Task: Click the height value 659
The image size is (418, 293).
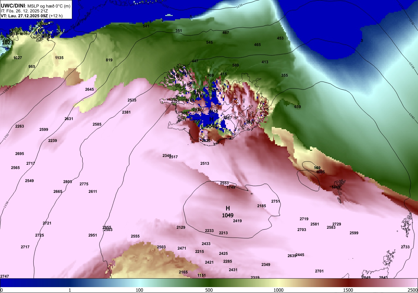Action: 297,107
